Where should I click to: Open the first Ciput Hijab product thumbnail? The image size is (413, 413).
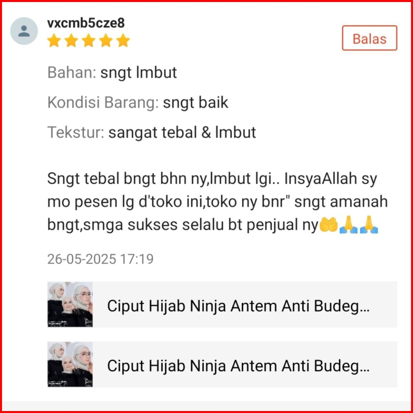(x=70, y=304)
